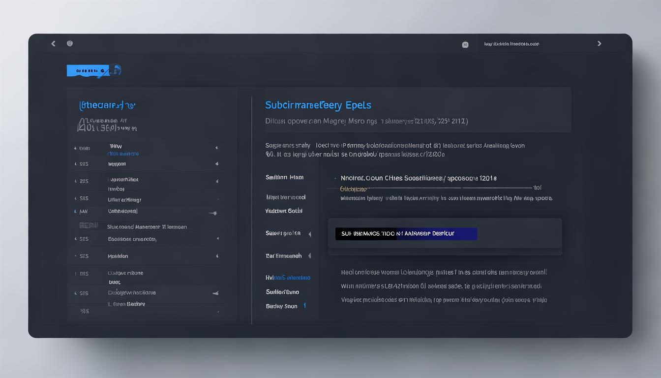Screen dimensions: 661x378
Task: Expand the 'Maiidion' sidebar row arrow
Action: click(216, 256)
